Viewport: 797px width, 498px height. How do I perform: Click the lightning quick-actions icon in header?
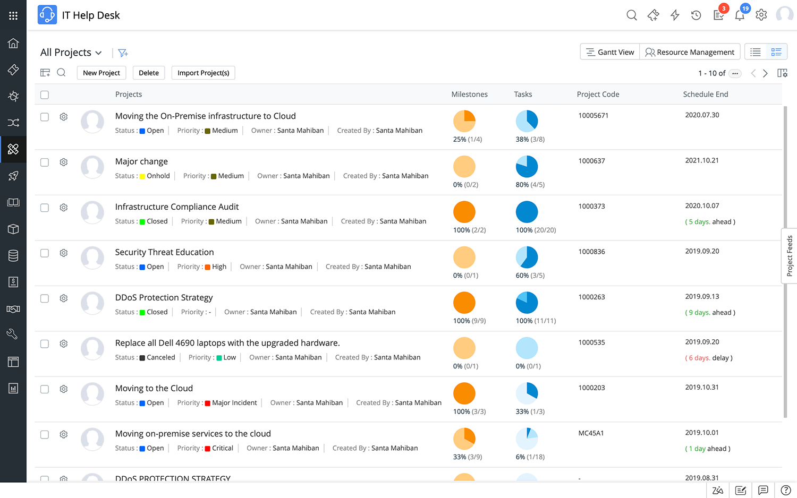point(674,15)
